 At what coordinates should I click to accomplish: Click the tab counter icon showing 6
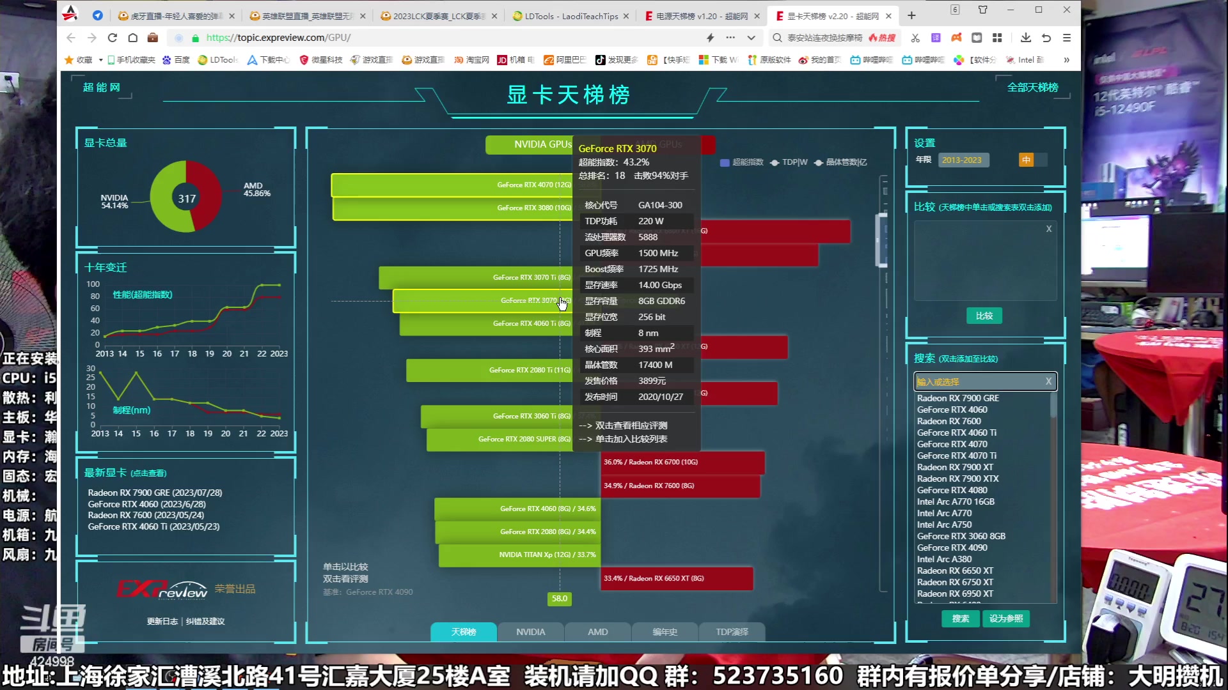tap(955, 10)
